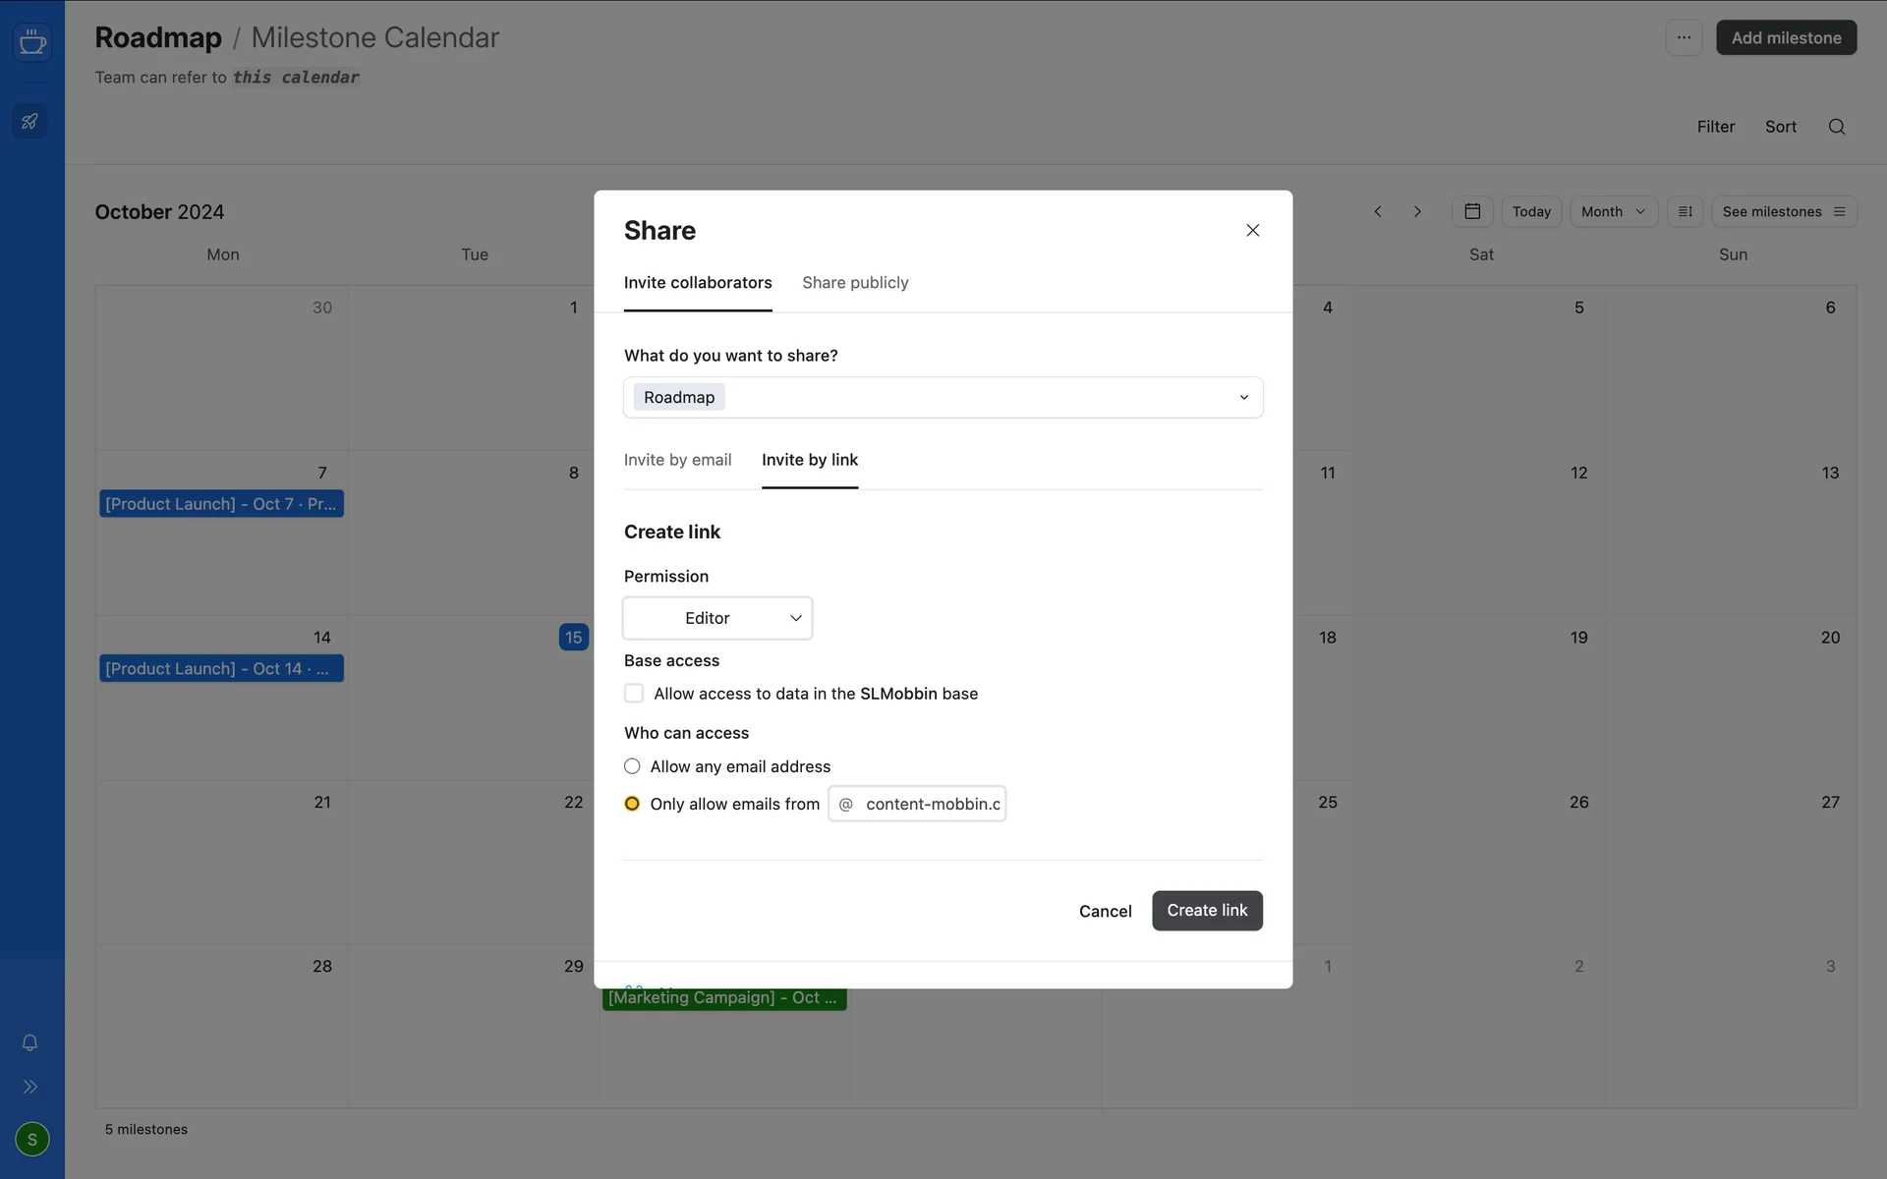Viewport: 1887px width, 1179px height.
Task: Expand sidebar with double chevron icon
Action: pyautogui.click(x=30, y=1087)
